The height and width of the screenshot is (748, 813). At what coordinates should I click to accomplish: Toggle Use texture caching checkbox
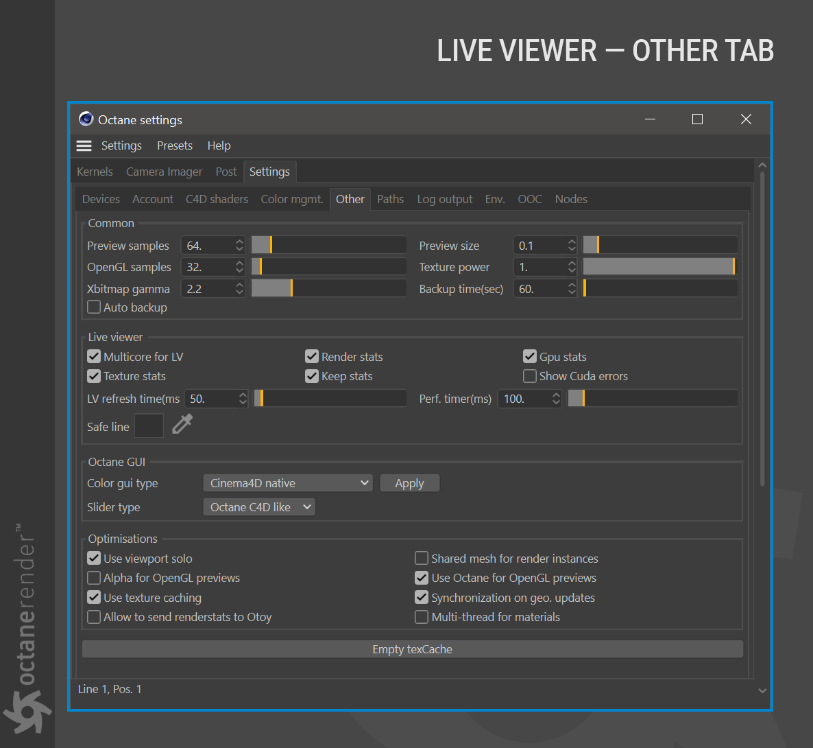tap(94, 598)
